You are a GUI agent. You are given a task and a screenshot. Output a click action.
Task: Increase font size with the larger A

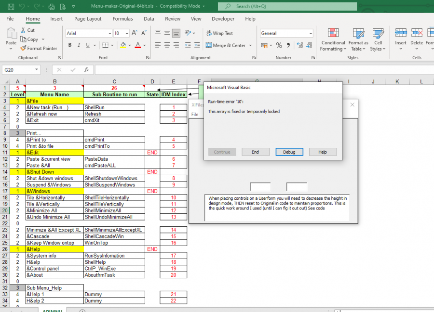(x=135, y=33)
